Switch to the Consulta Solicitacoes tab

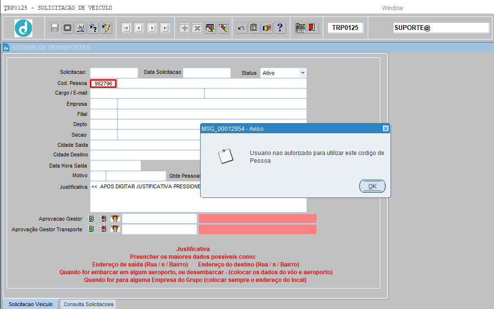[88, 304]
